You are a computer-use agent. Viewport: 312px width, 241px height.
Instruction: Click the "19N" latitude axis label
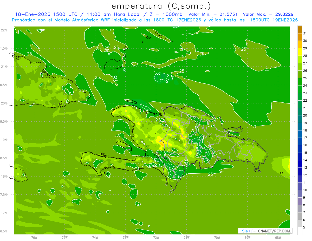coord(4,140)
